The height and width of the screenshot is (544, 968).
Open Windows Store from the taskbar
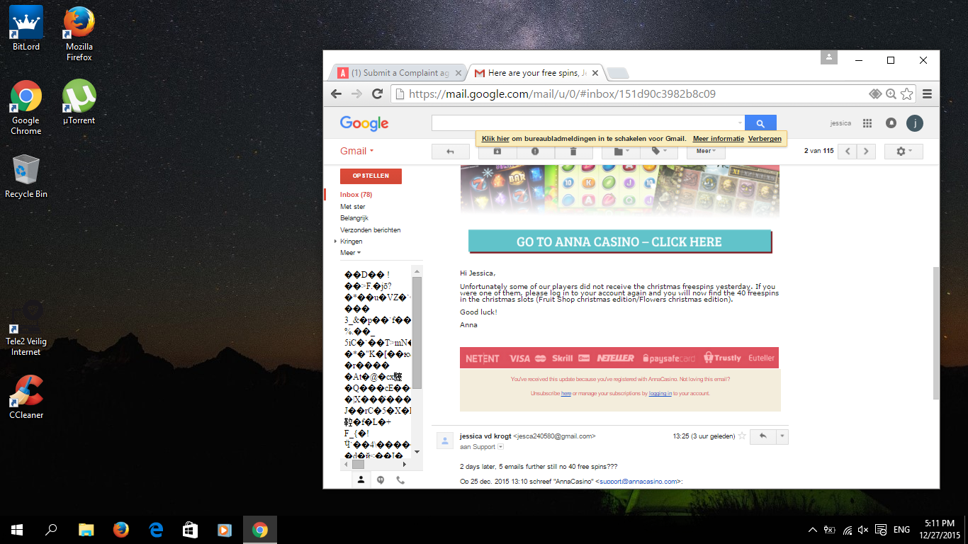190,529
